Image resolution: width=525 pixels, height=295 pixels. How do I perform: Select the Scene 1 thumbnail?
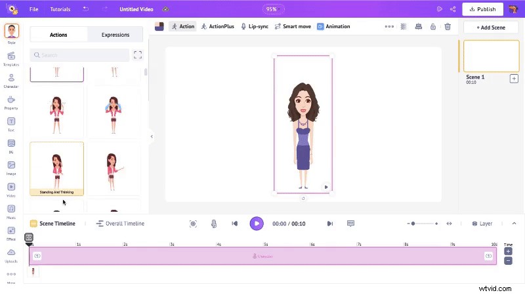pos(491,56)
